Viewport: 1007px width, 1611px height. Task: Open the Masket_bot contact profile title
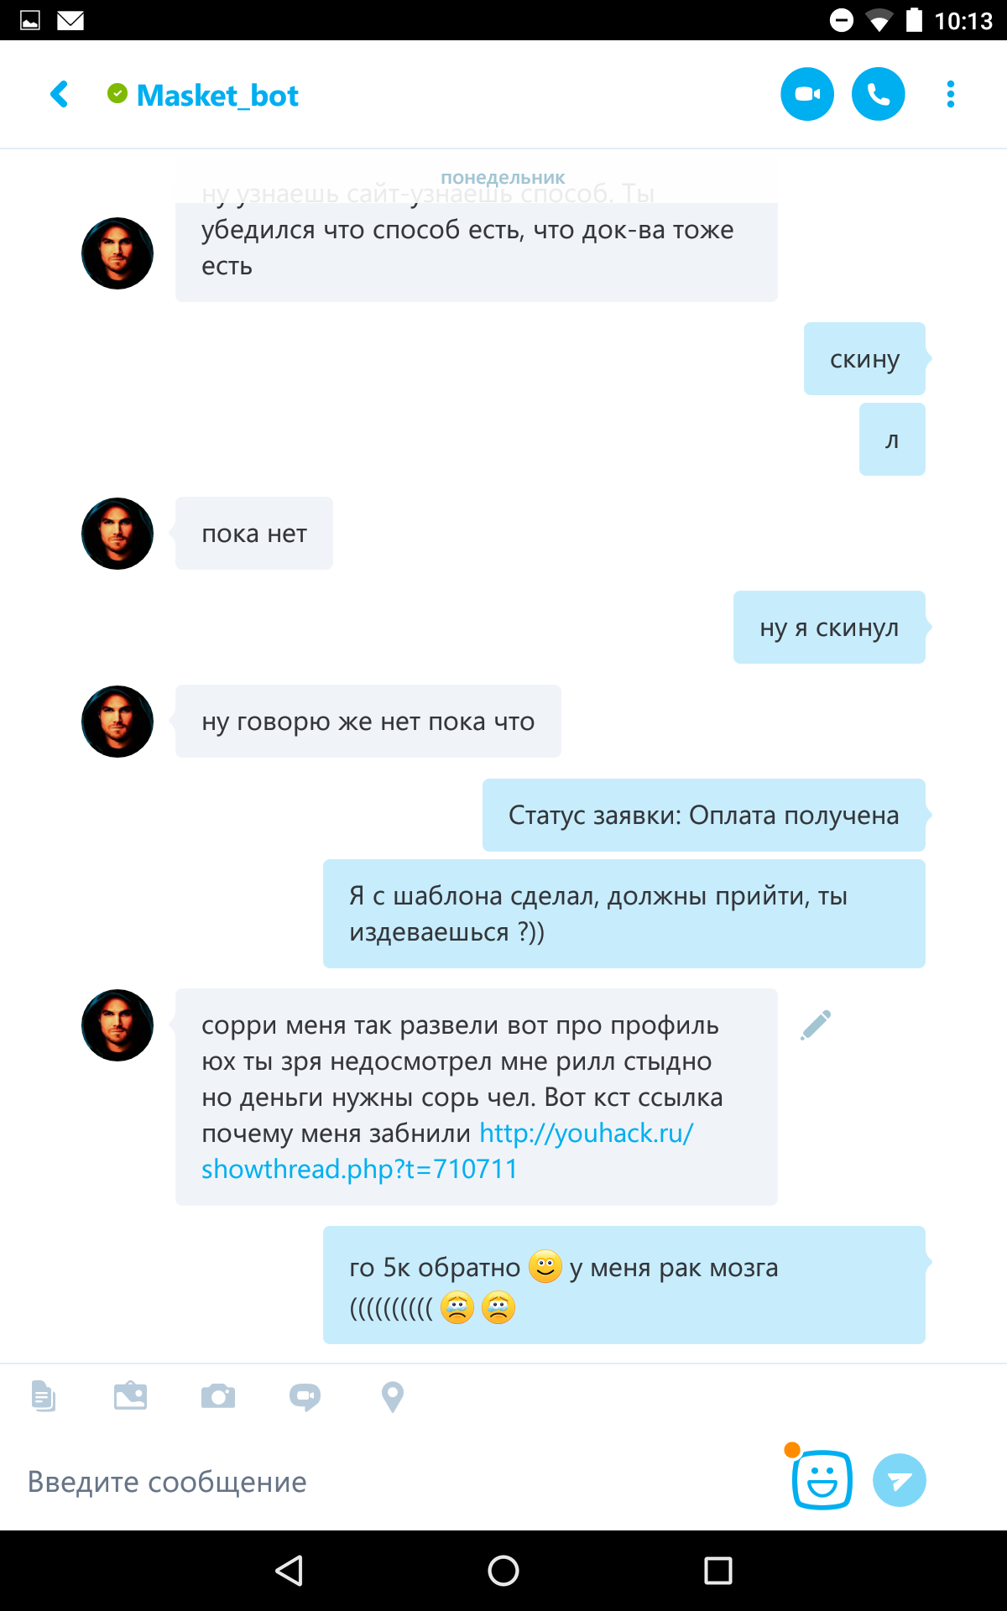tap(217, 95)
